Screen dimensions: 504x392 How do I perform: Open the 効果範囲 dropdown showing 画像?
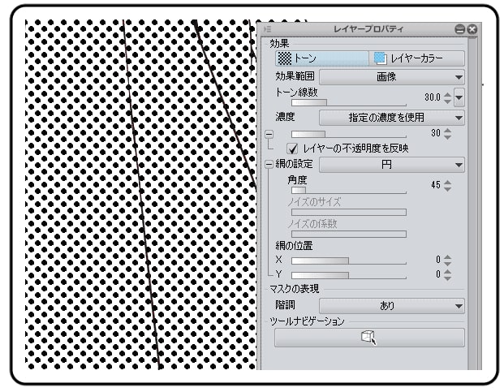coord(392,77)
